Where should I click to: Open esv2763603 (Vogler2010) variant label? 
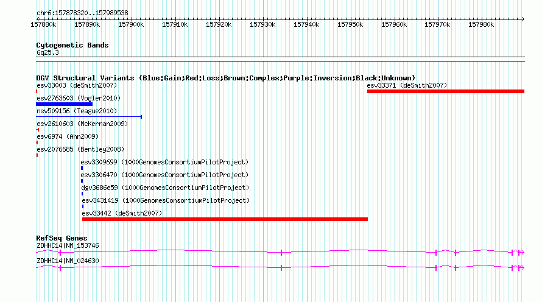coord(79,98)
